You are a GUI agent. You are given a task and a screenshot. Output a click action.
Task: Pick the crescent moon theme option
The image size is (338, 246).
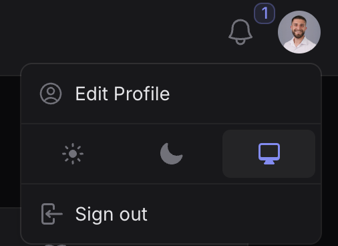point(171,154)
